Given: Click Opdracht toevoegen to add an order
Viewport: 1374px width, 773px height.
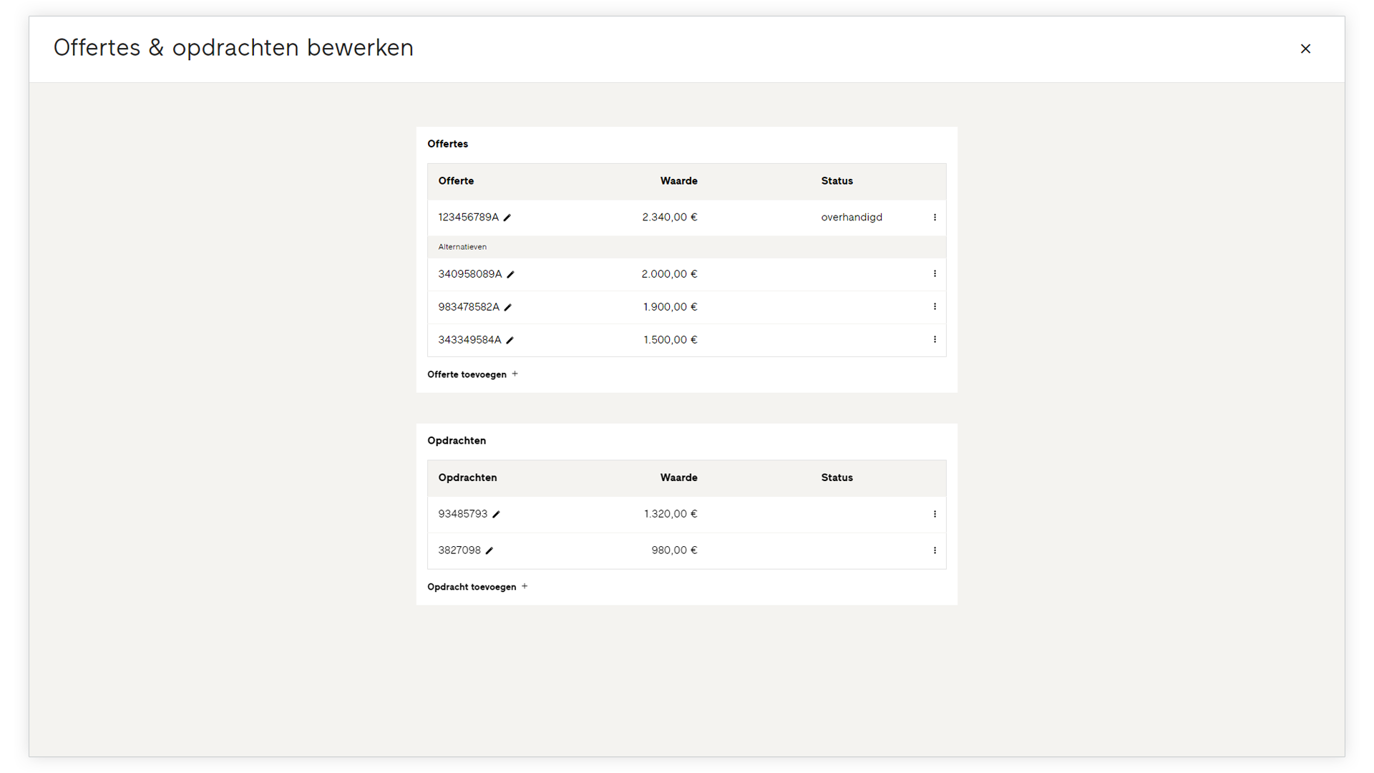Looking at the screenshot, I should click(478, 587).
